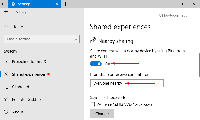Click the vertical scrollbar on the right
Image resolution: width=200 pixels, height=120 pixels.
(199, 65)
